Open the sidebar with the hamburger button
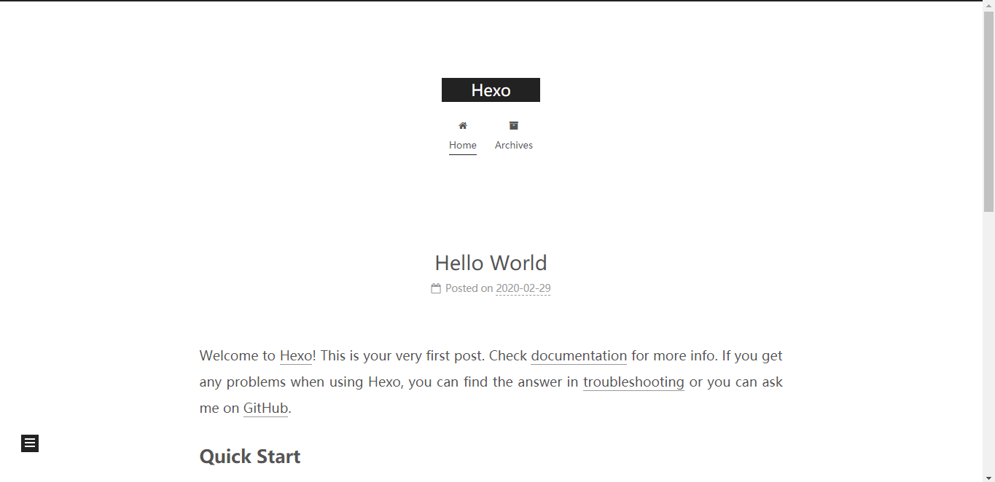The image size is (995, 482). (x=30, y=443)
